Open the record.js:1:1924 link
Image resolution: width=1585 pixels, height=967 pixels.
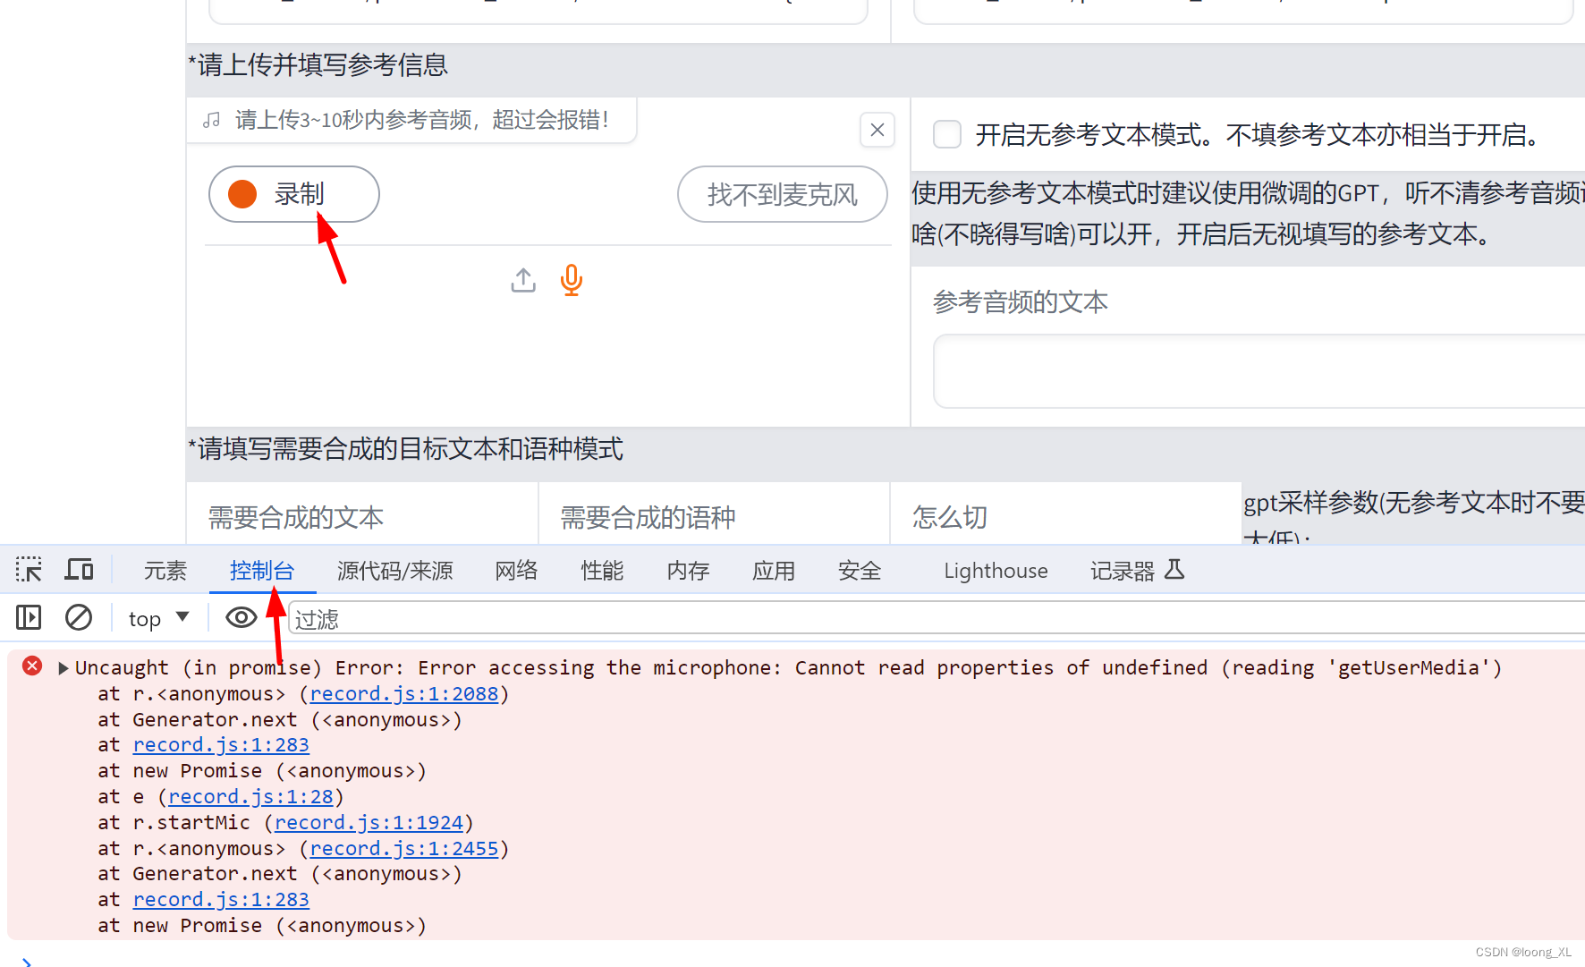369,823
